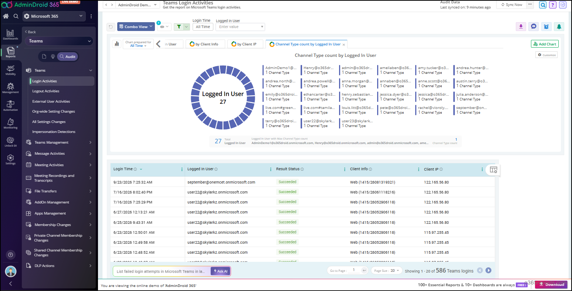Click the Customize chart button
The width and height of the screenshot is (572, 291).
546,55
